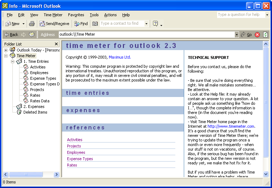Image resolution: width=272 pixels, height=188 pixels.
Task: Select Outlook Today folder
Action: 38,50
